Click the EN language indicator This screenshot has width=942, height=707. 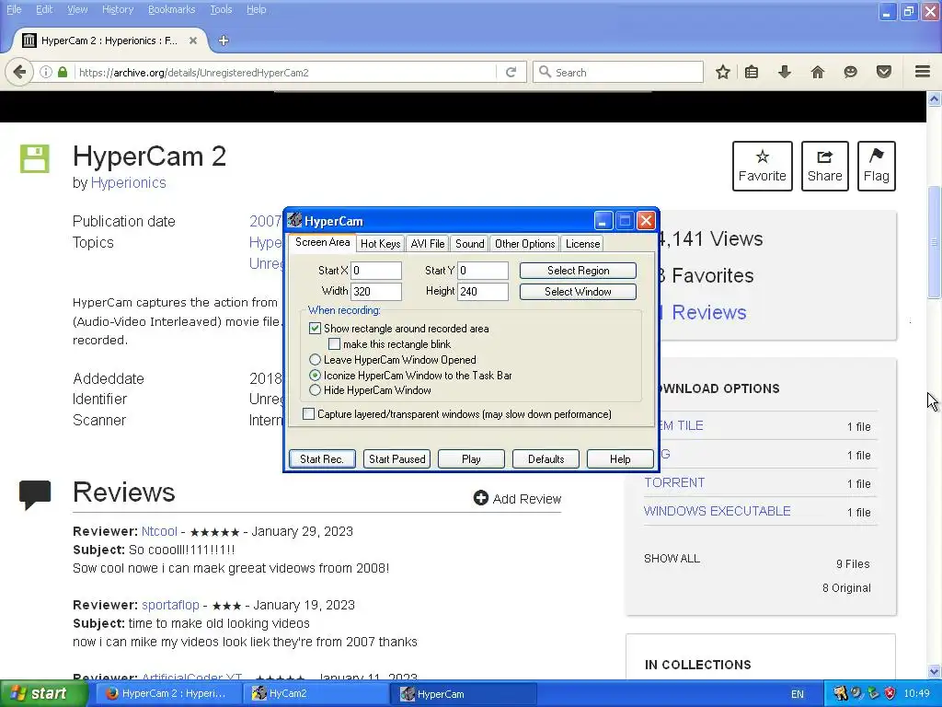(x=798, y=694)
